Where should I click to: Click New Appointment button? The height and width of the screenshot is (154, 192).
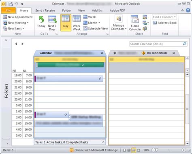coord(18,17)
